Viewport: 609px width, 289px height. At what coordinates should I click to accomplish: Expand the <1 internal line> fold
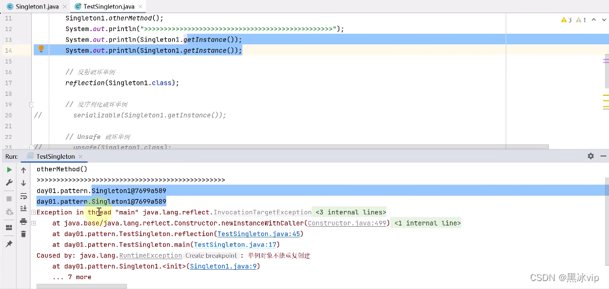coord(427,223)
